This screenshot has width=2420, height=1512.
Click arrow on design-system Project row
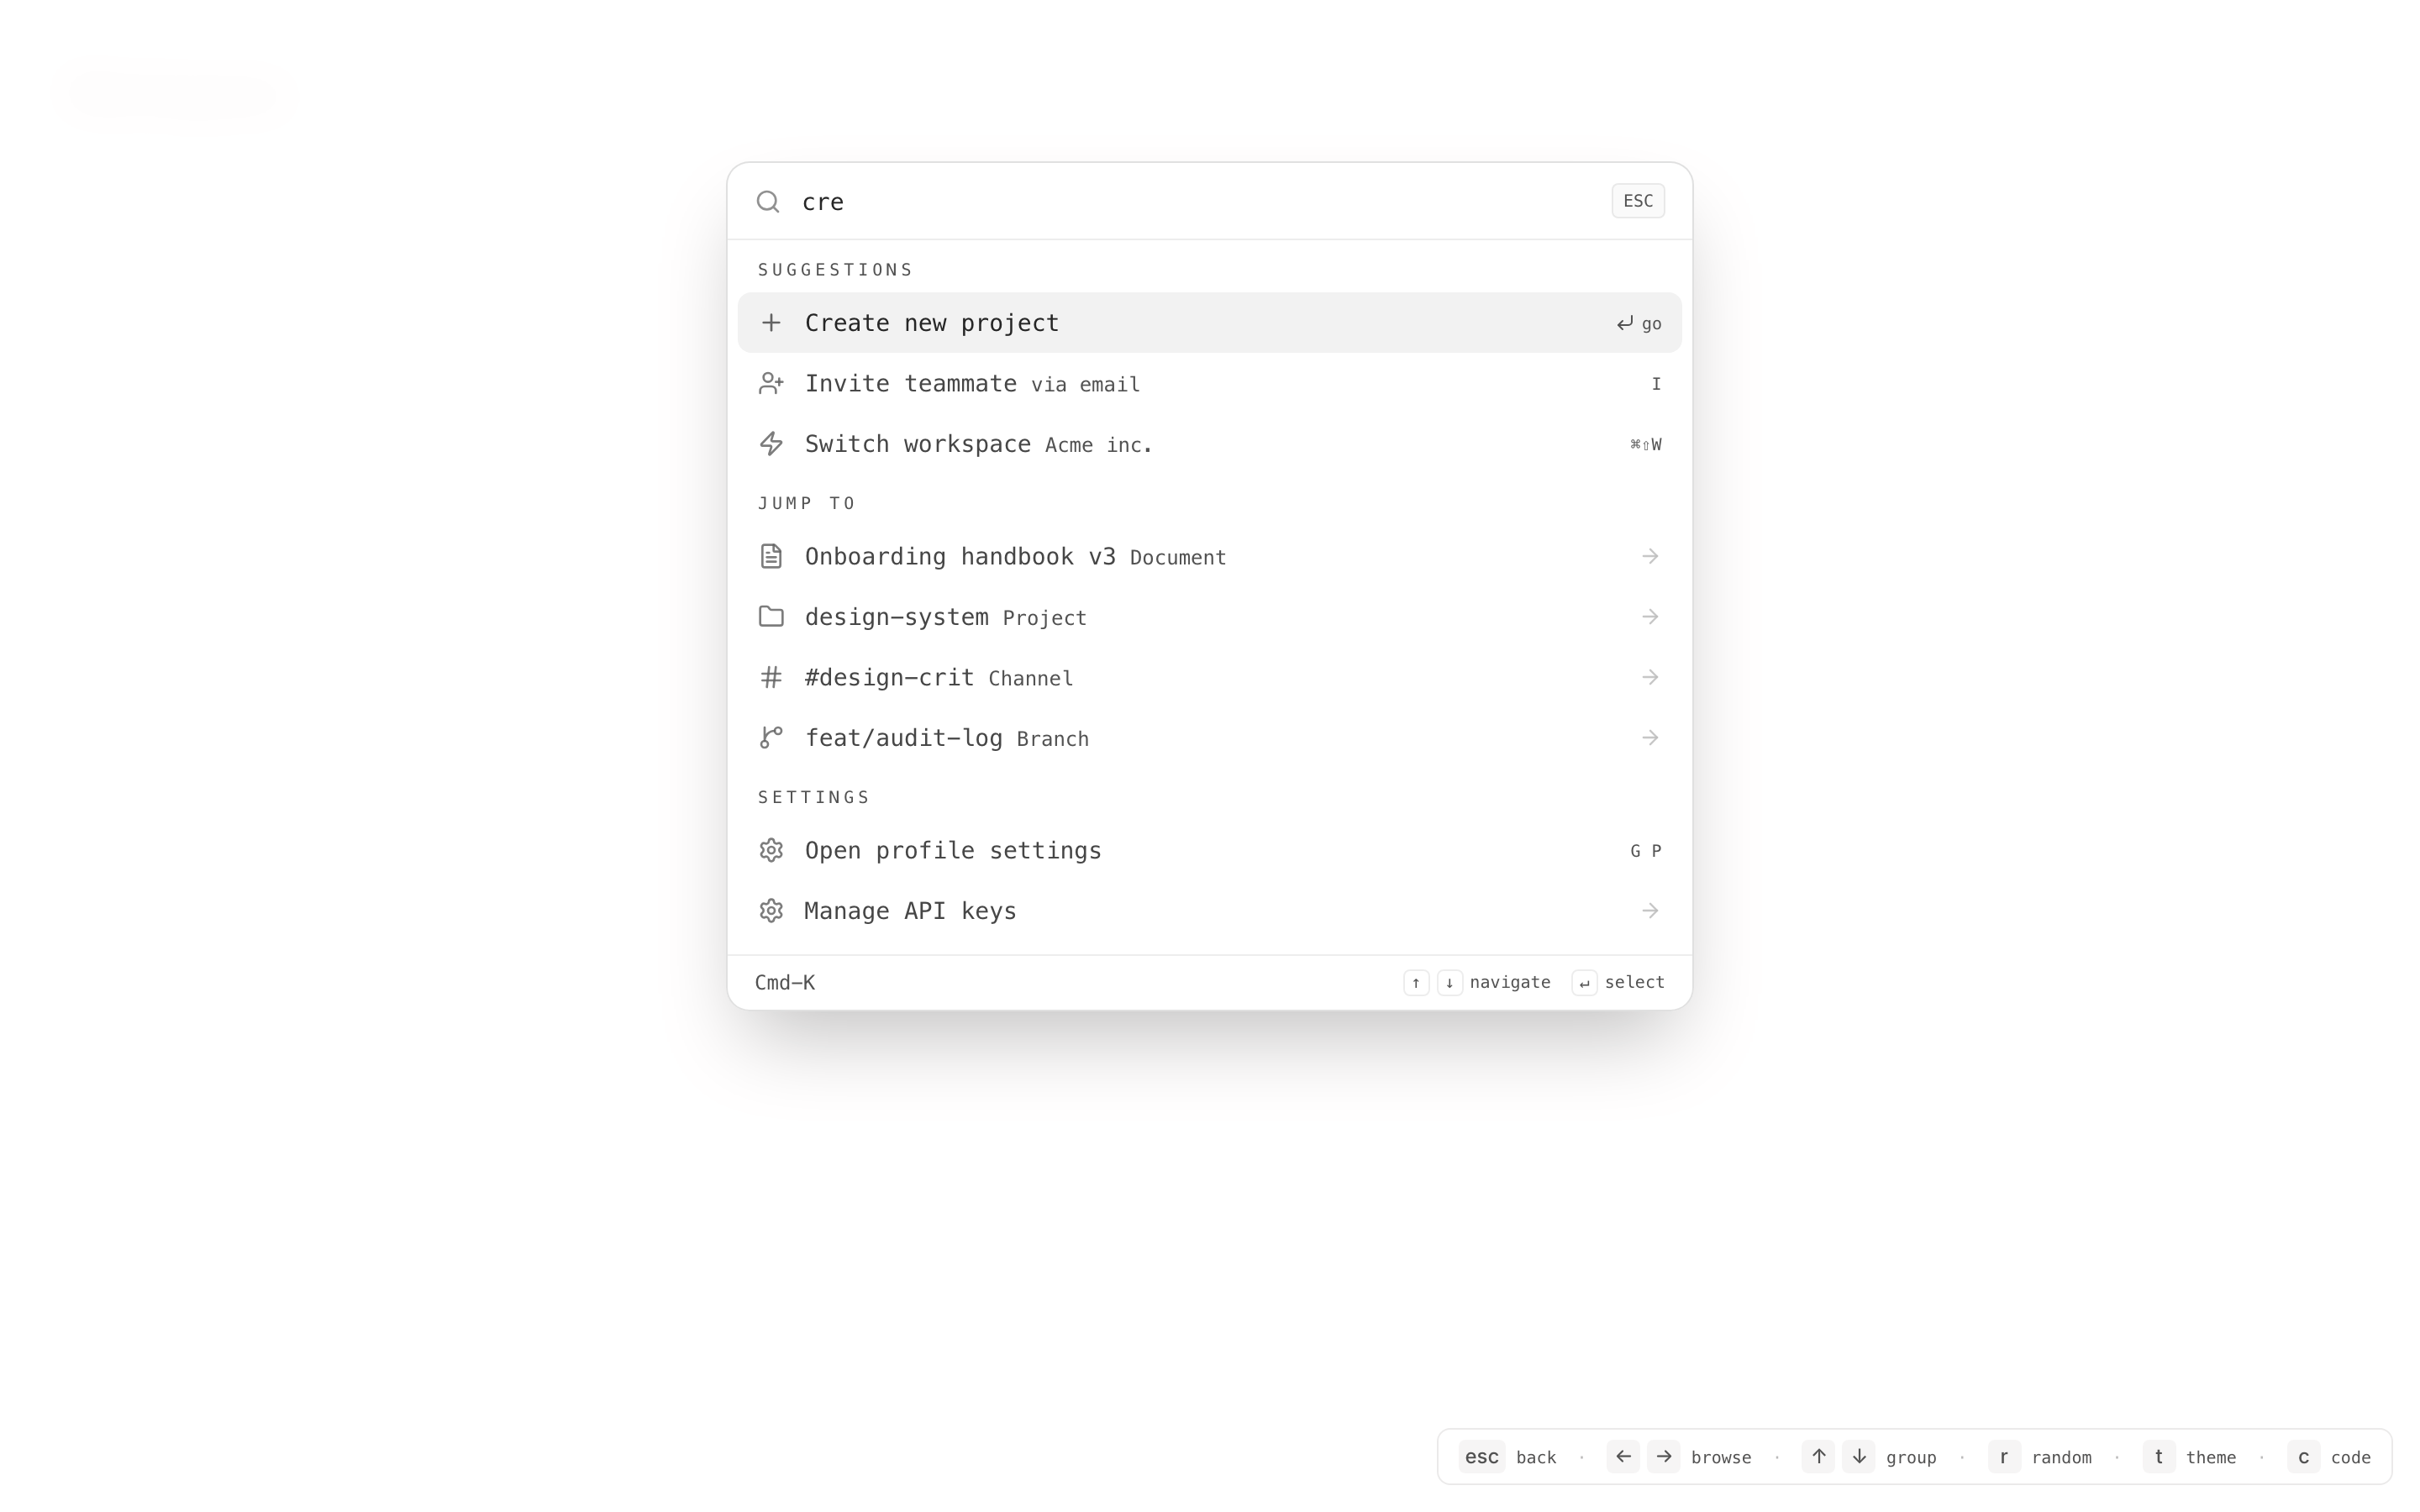point(1649,617)
